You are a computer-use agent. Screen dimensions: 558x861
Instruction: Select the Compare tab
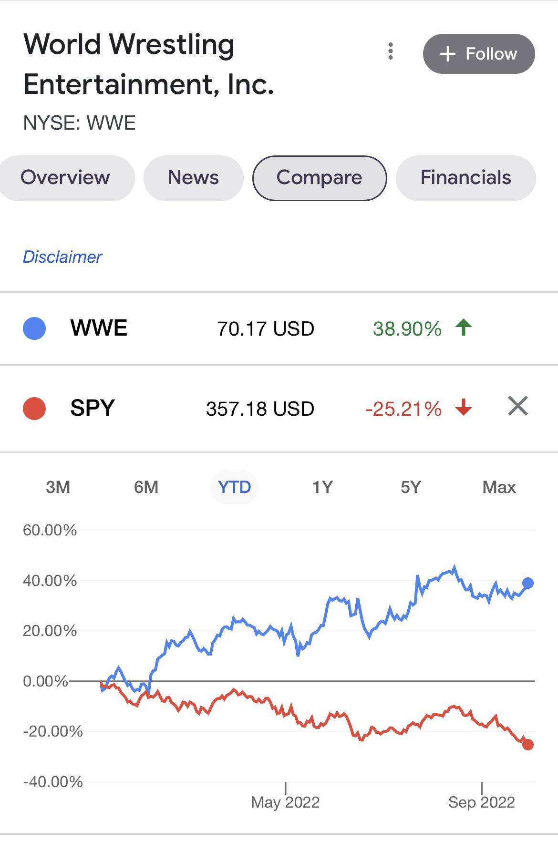[x=320, y=178]
